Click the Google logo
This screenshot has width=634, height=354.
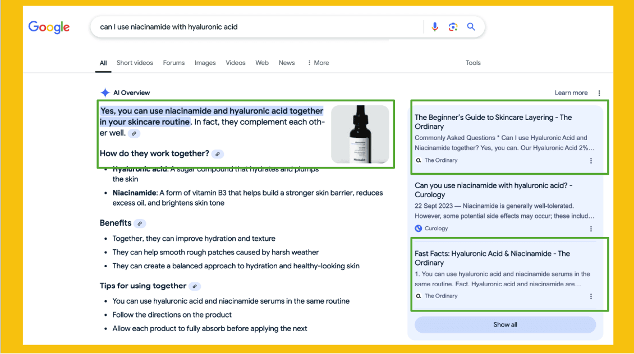(x=49, y=27)
